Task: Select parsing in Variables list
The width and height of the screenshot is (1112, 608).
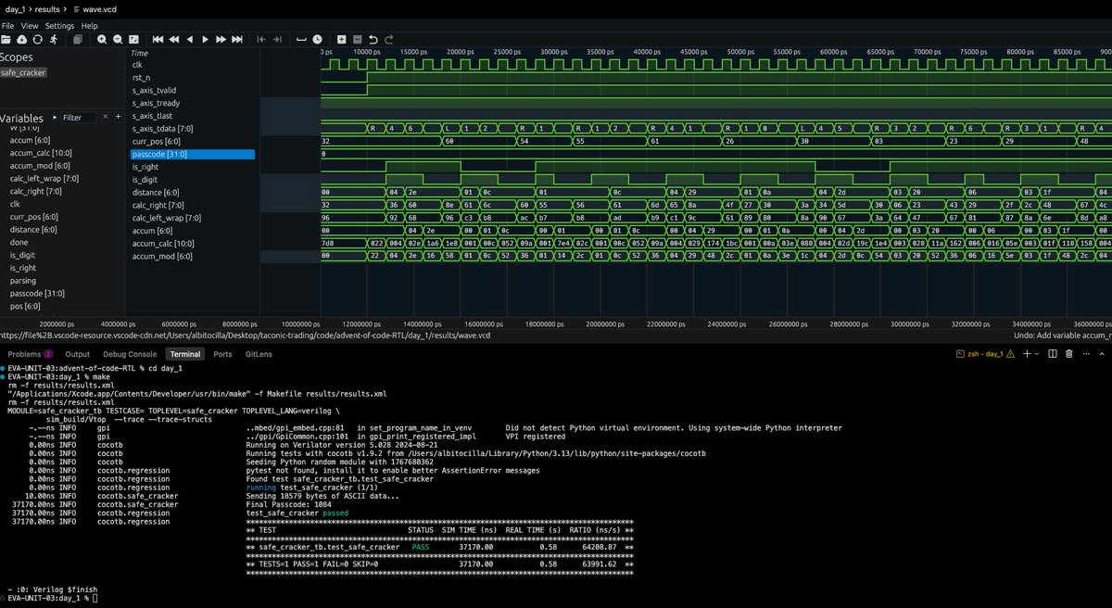Action: click(23, 280)
